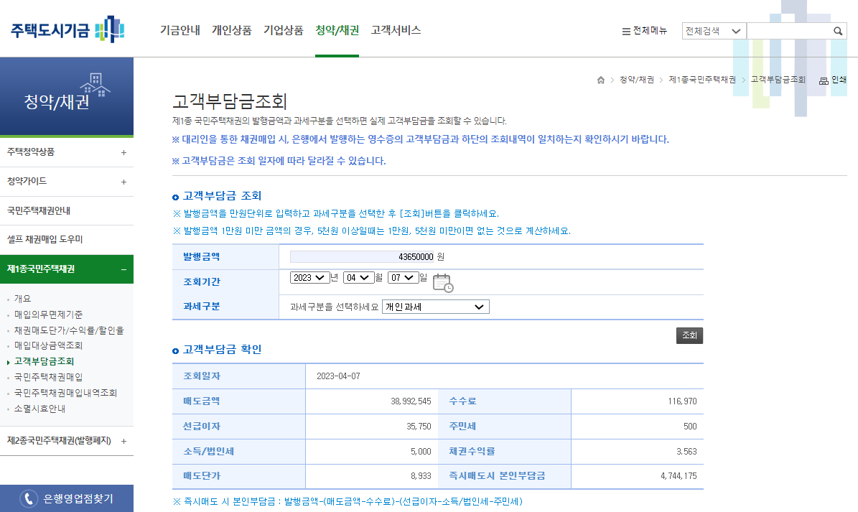This screenshot has height=512, width=858.
Task: Click the search magnifier icon
Action: (837, 31)
